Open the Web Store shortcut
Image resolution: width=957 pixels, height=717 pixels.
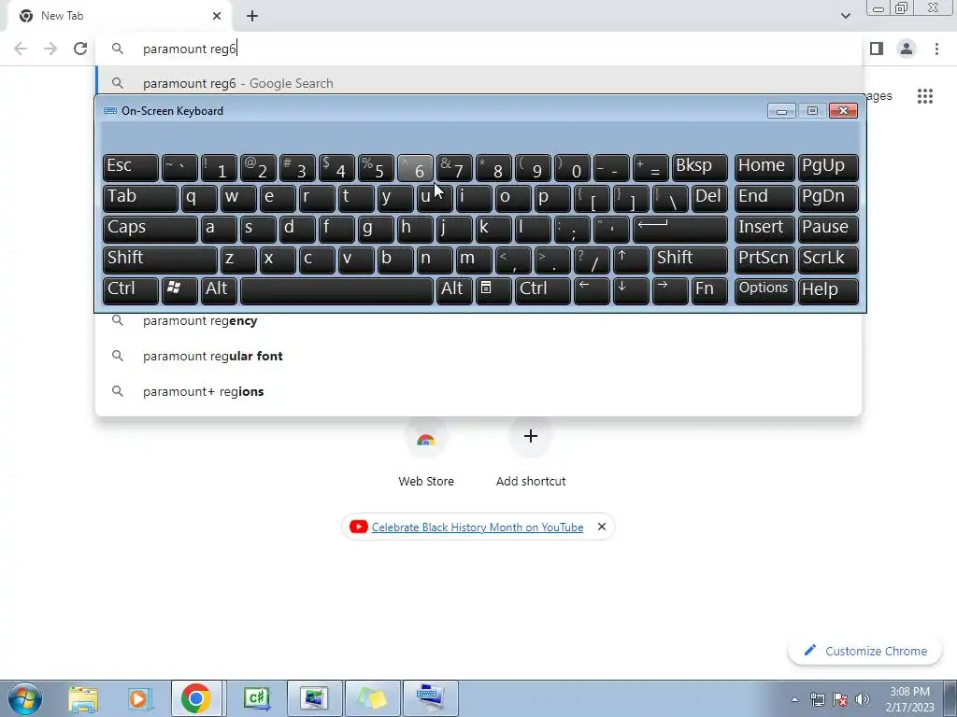426,453
